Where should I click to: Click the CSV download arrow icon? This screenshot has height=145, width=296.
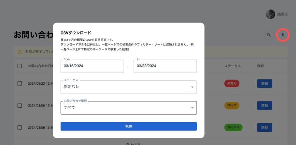(283, 35)
